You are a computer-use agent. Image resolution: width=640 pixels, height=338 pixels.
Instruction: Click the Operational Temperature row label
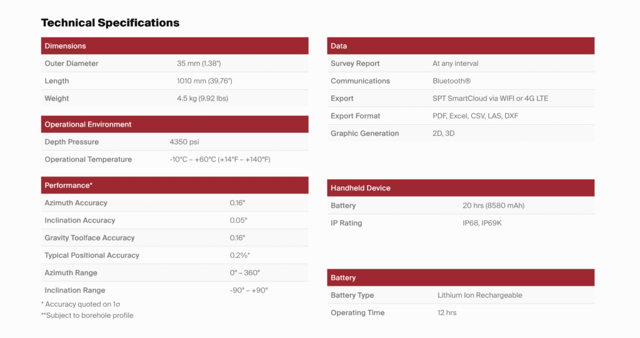coord(88,160)
